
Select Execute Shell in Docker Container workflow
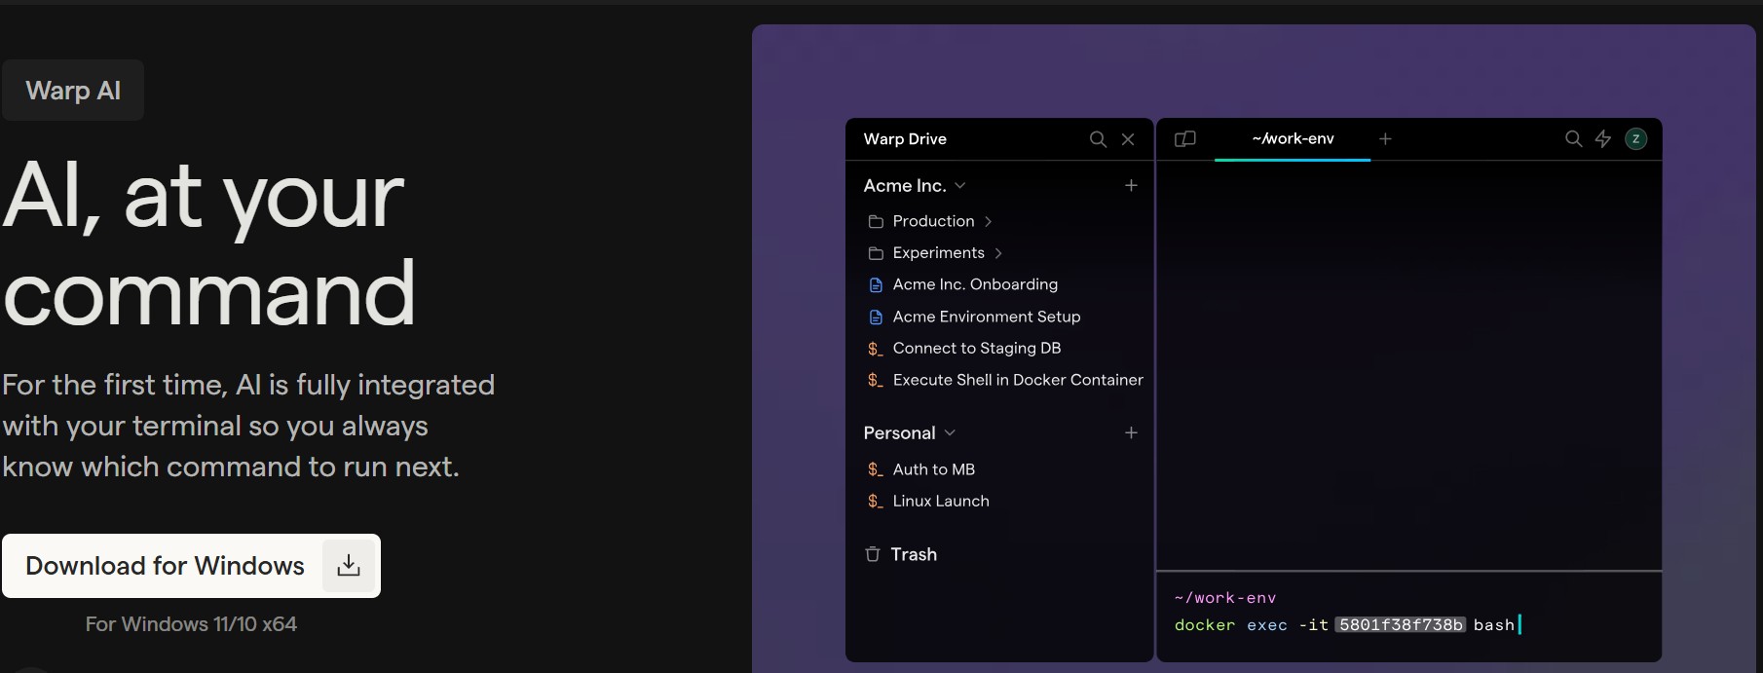pyautogui.click(x=1018, y=380)
